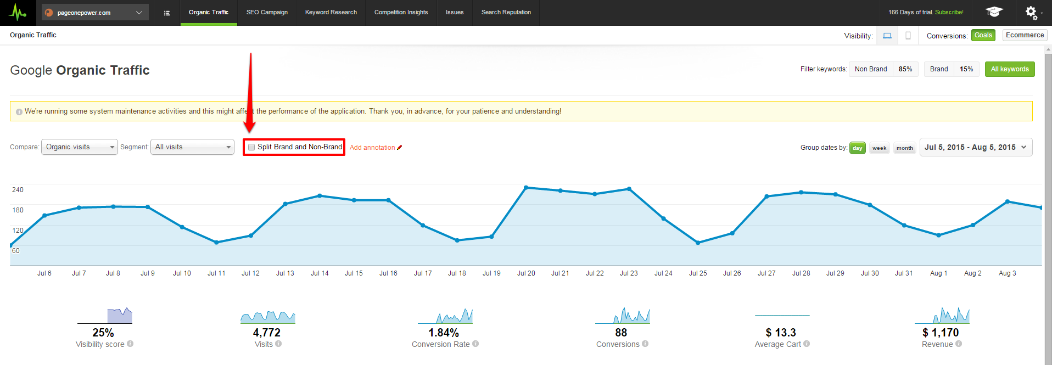Enable Split Brand and Non-Brand checkbox
Screen dimensions: 1052x365
[251, 147]
